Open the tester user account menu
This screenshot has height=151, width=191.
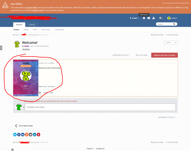(172, 18)
